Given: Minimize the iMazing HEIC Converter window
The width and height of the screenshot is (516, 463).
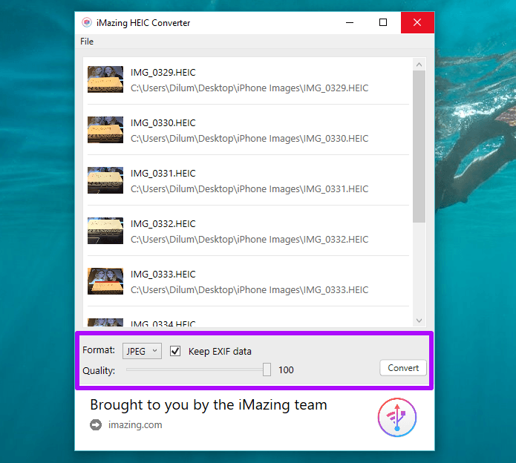Looking at the screenshot, I should 350,22.
